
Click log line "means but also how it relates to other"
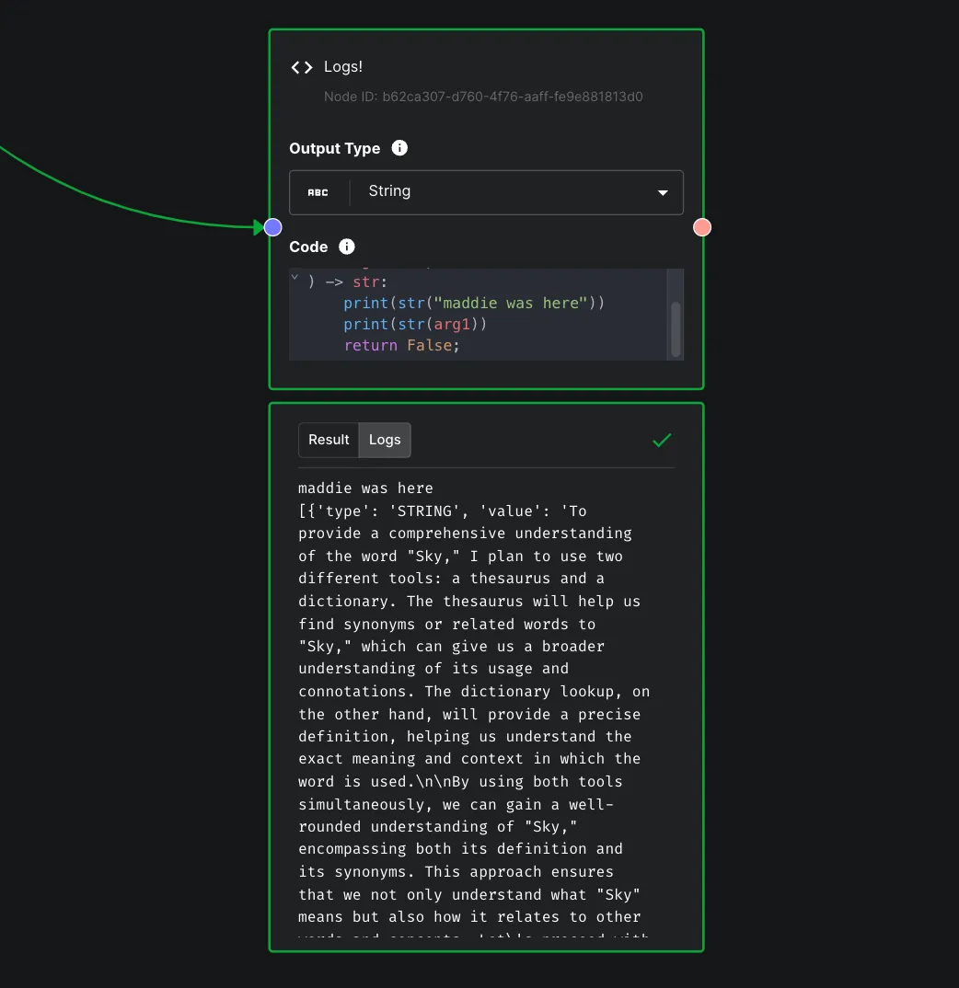[469, 917]
